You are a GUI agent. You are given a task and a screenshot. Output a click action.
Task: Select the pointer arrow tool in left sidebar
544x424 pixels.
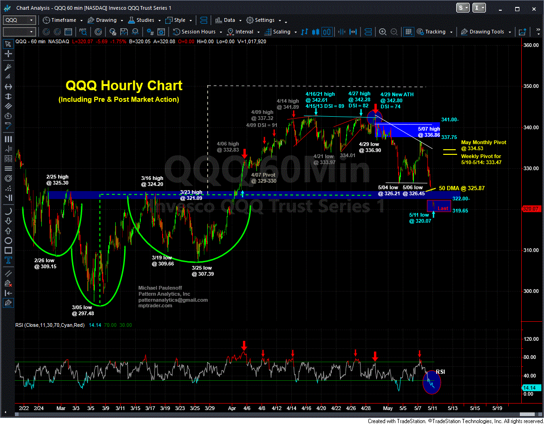click(8, 44)
